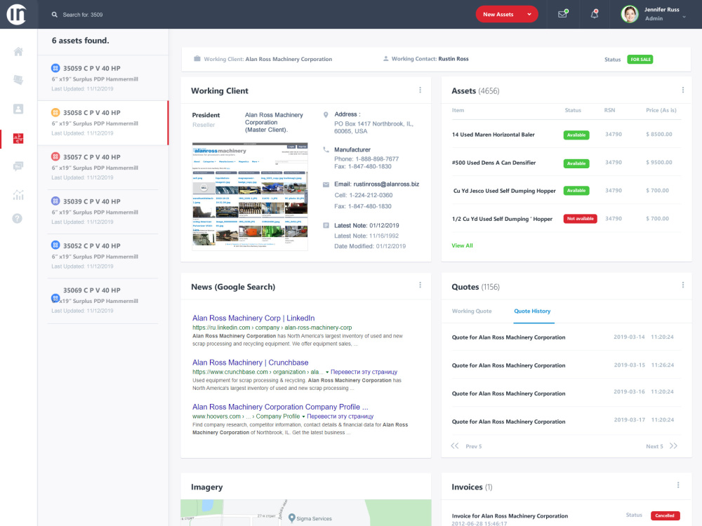Click View All in the Assets panel
The width and height of the screenshot is (702, 526).
[x=463, y=246]
